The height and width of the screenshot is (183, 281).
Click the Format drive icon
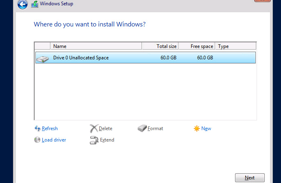(x=142, y=129)
